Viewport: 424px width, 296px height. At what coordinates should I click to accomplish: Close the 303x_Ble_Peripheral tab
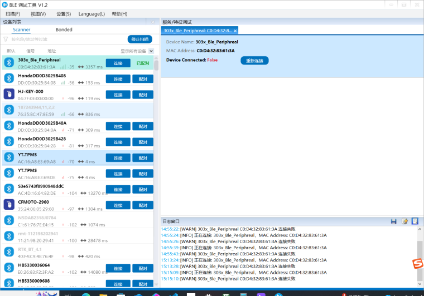tap(235, 31)
